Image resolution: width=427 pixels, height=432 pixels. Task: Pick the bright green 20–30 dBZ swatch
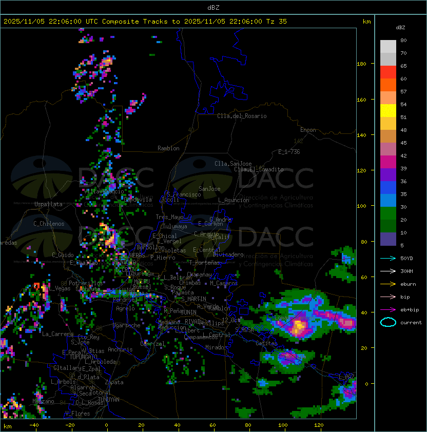(388, 213)
